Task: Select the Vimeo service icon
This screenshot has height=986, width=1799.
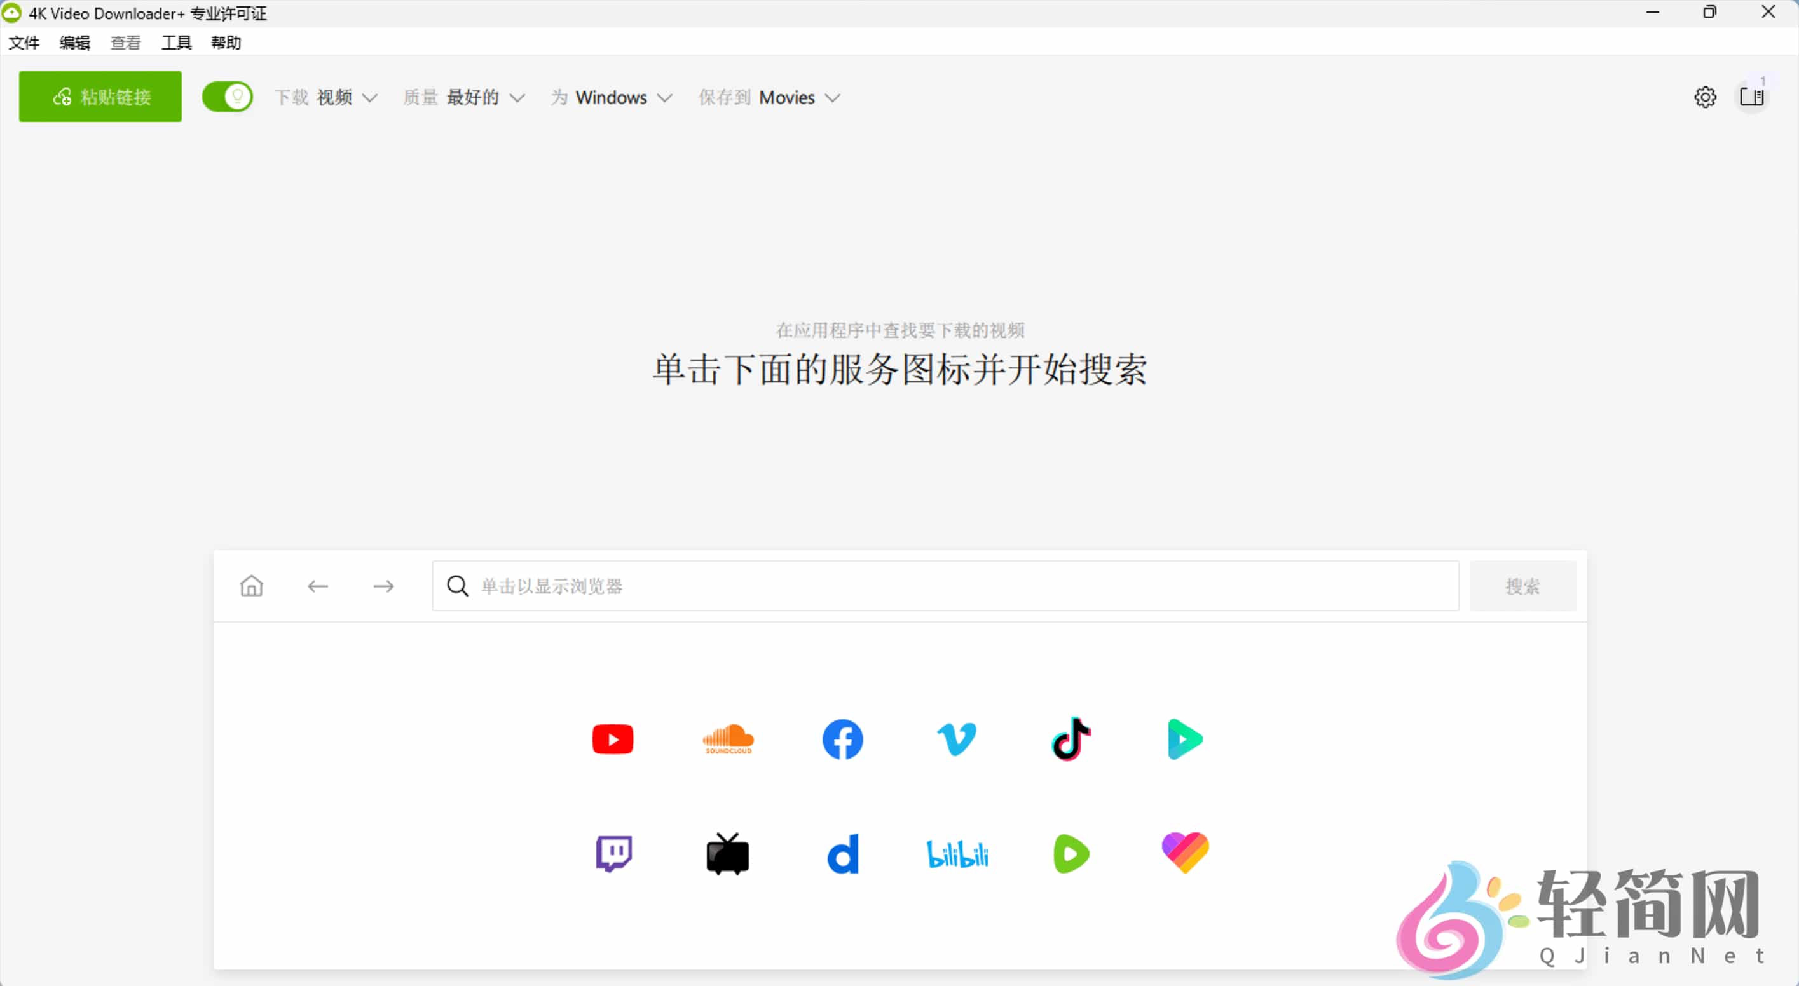Action: [957, 739]
